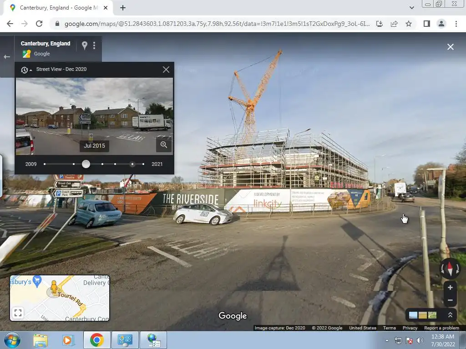The image size is (466, 349).
Task: Bookmark this page with the star icon
Action: 409,24
